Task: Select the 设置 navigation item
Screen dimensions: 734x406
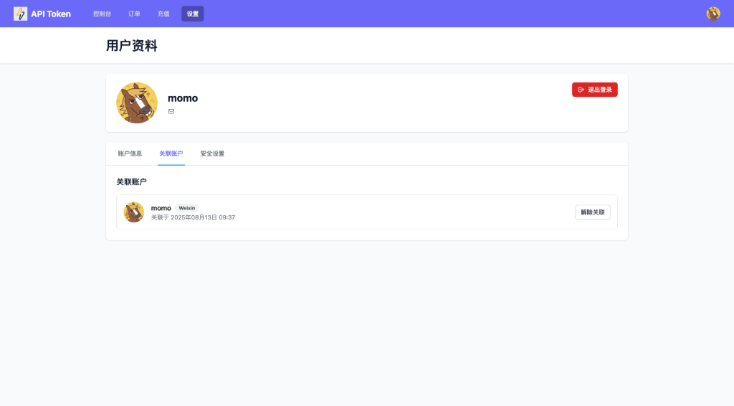Action: click(x=192, y=14)
